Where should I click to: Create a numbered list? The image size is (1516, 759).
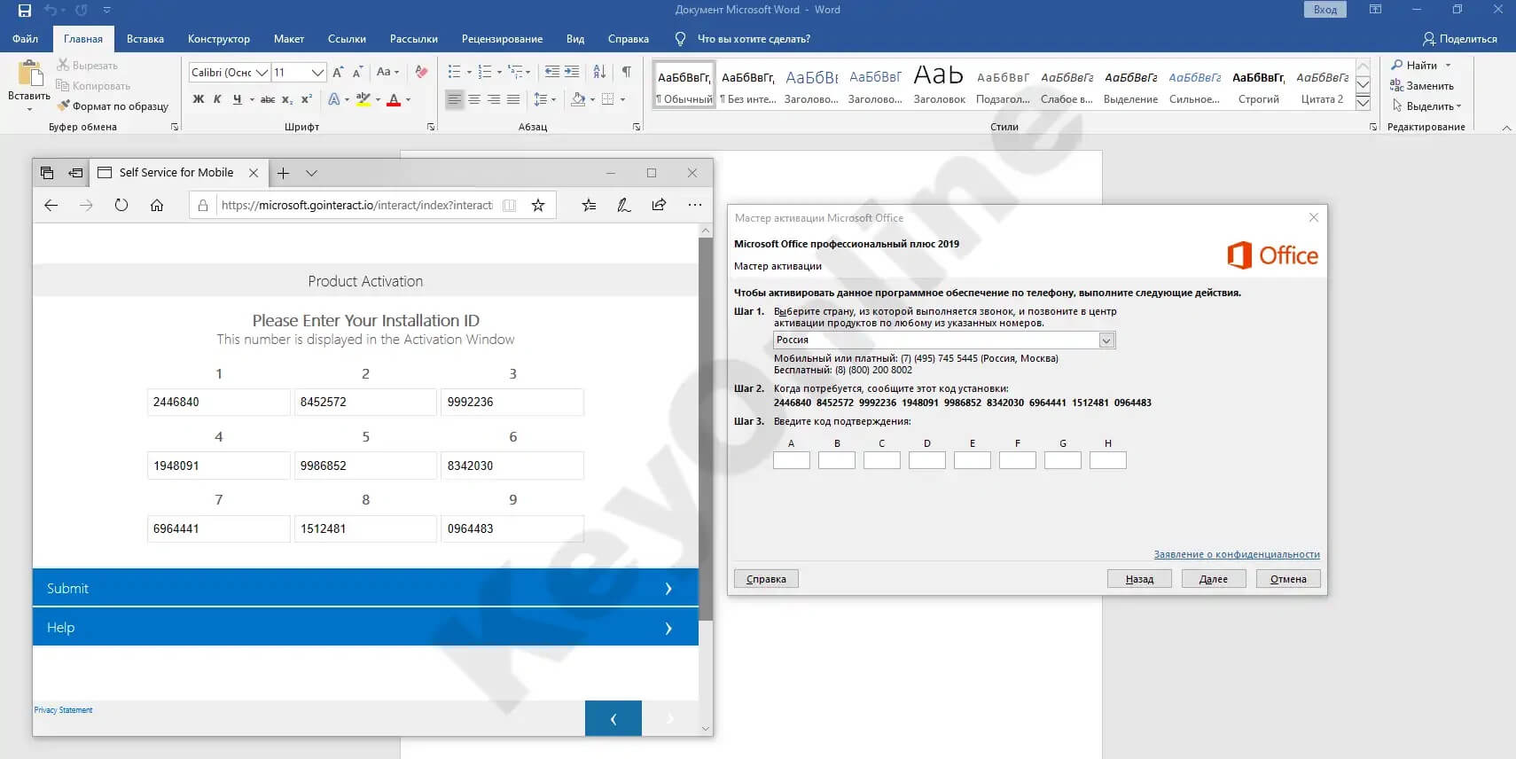pyautogui.click(x=484, y=72)
